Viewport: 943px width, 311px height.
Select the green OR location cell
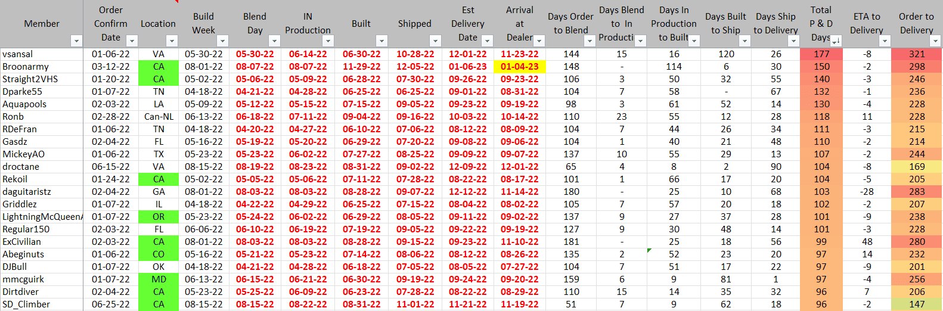pyautogui.click(x=159, y=217)
